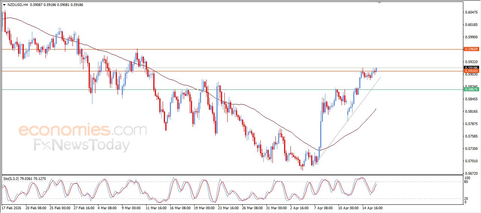Click the stochastic 80 level marker
The width and height of the screenshot is (481, 213).
[x=467, y=182]
